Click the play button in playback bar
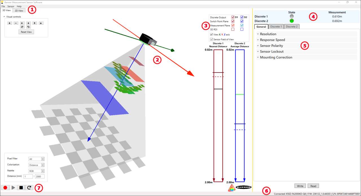Screen dimensions: 361x196 [13, 188]
